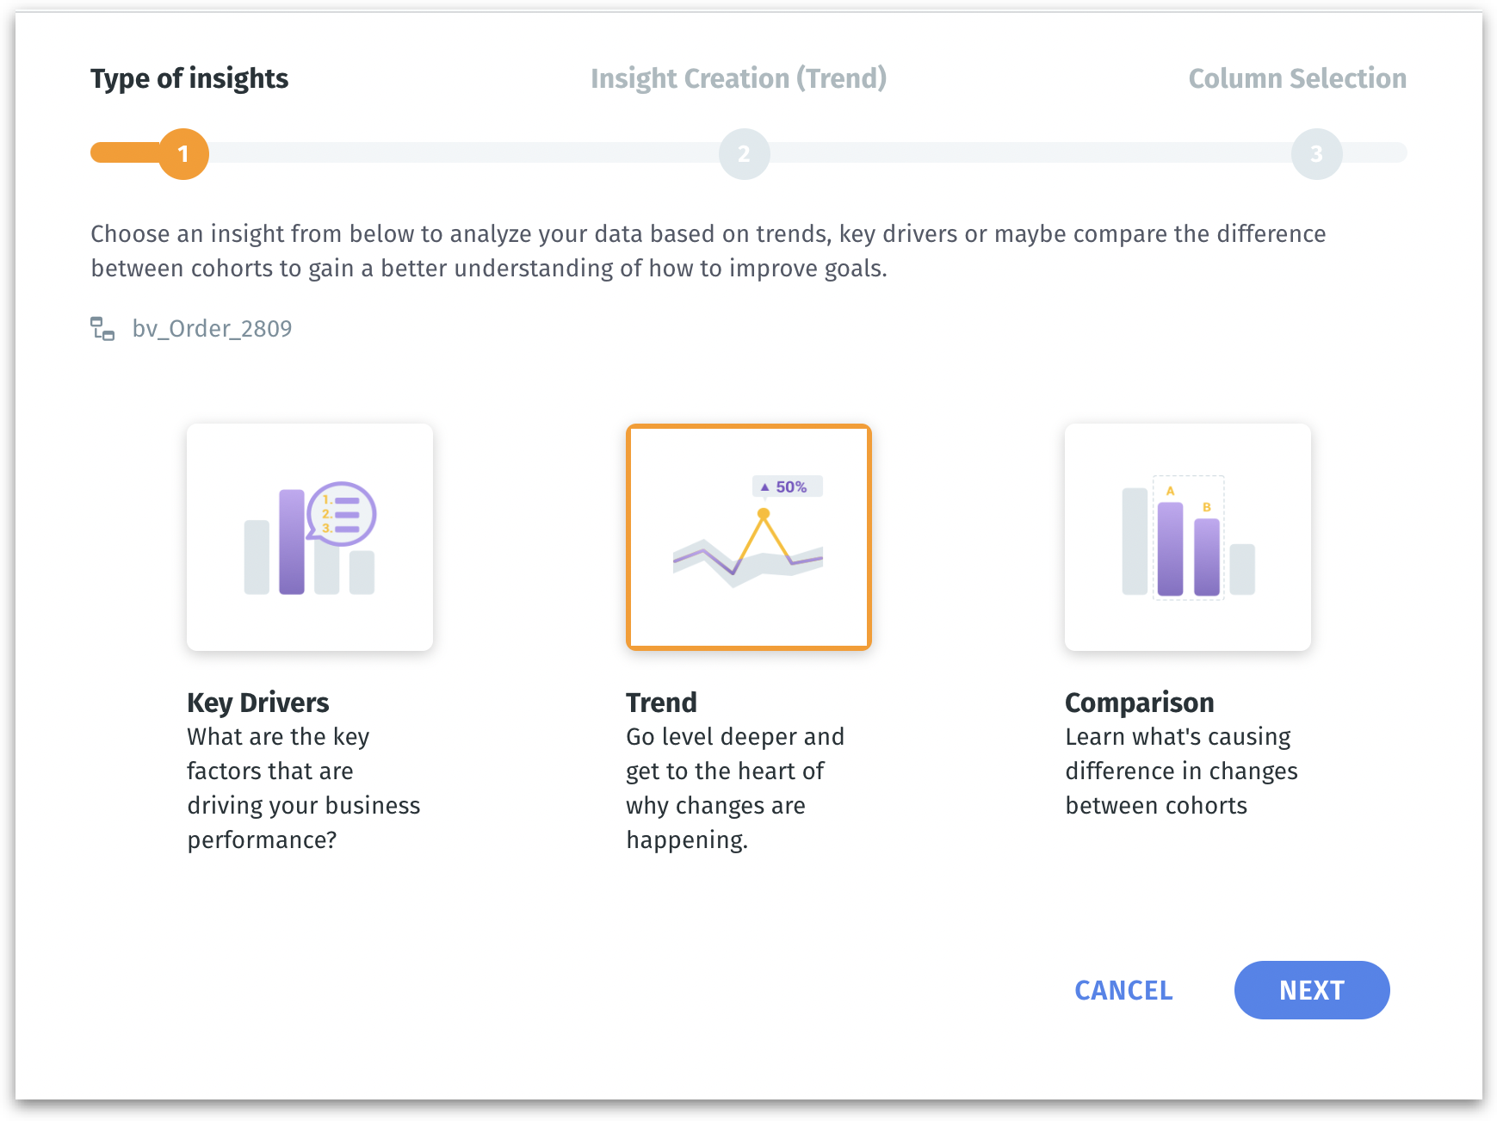Select the Trend insight card

748,537
